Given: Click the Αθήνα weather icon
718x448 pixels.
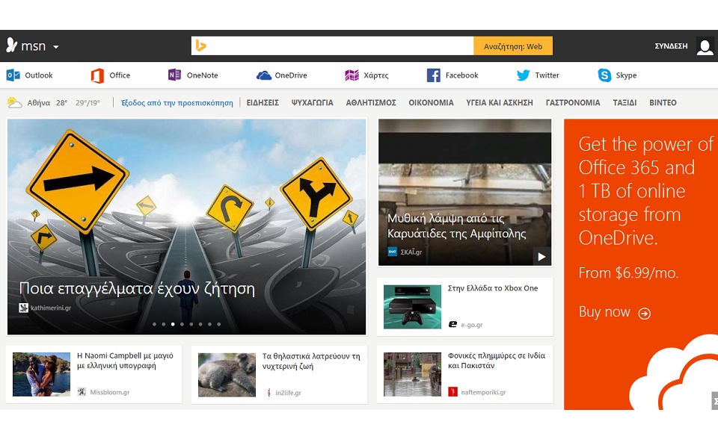Looking at the screenshot, I should pos(14,103).
